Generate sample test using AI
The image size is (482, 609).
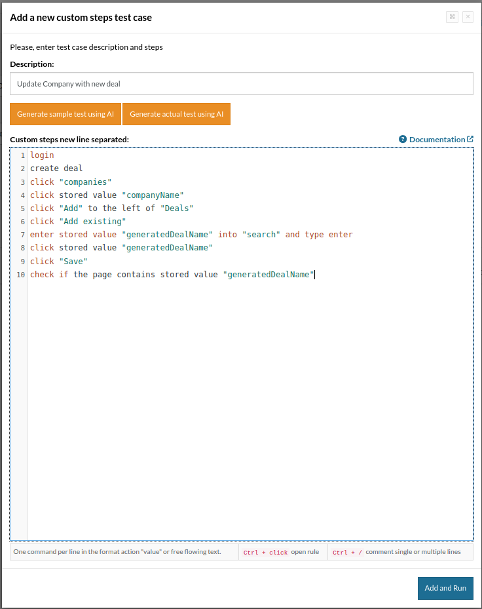(x=65, y=114)
